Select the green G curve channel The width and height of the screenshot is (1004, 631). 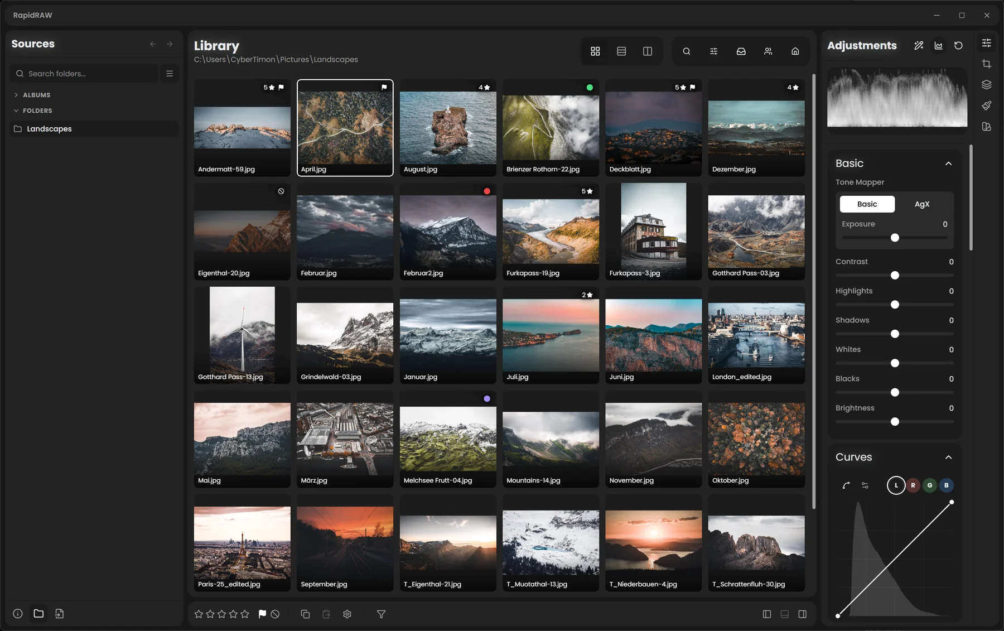(930, 485)
